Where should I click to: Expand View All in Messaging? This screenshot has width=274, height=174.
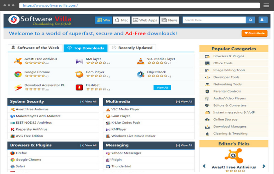pyautogui.click(x=184, y=145)
